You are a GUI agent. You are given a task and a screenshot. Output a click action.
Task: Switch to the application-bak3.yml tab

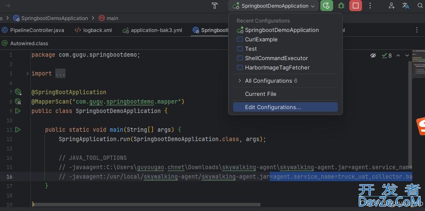point(153,30)
